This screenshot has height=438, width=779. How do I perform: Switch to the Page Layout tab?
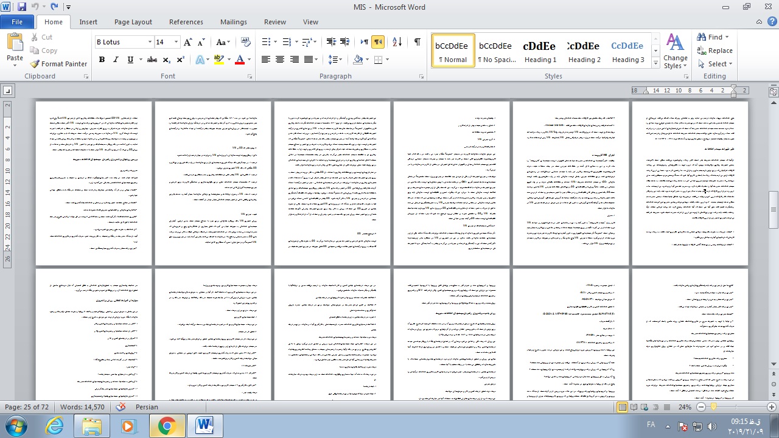pyautogui.click(x=133, y=22)
